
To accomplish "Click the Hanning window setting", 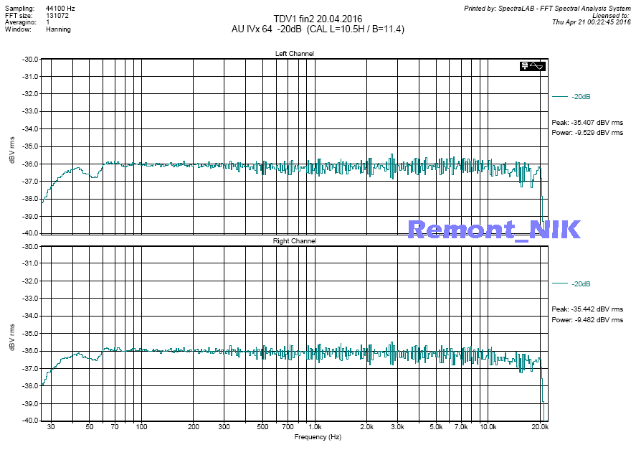I will click(x=58, y=30).
